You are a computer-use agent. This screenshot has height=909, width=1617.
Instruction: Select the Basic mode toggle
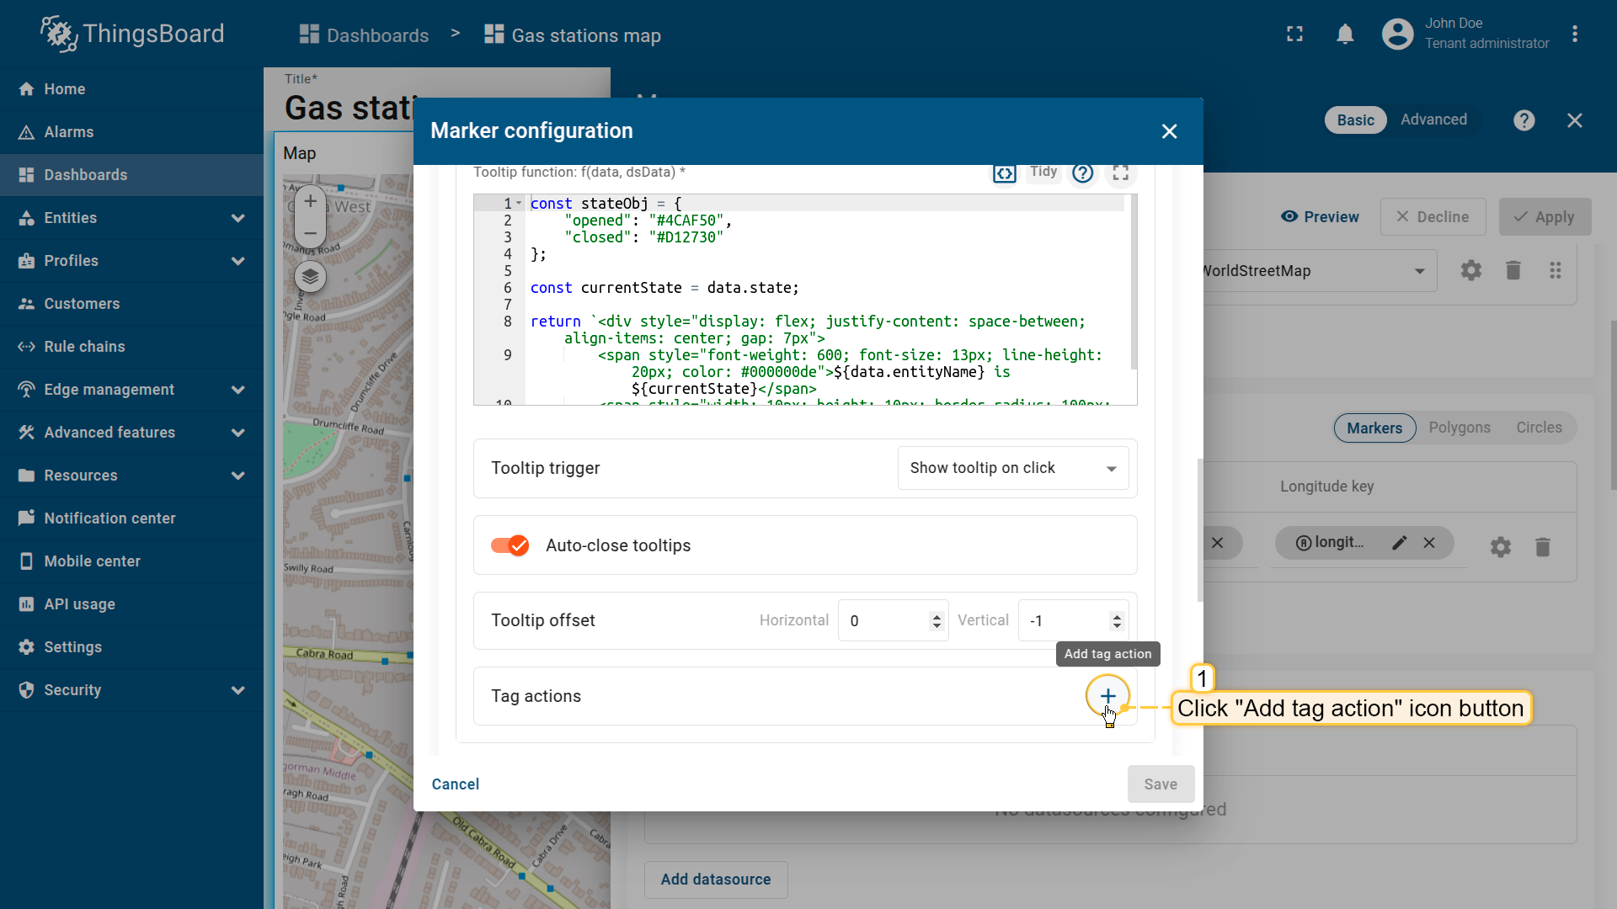[x=1355, y=120]
